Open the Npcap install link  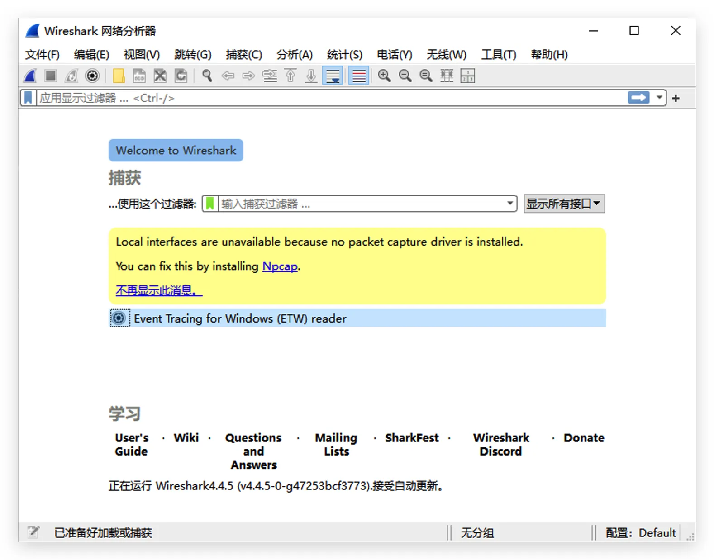pyautogui.click(x=280, y=266)
